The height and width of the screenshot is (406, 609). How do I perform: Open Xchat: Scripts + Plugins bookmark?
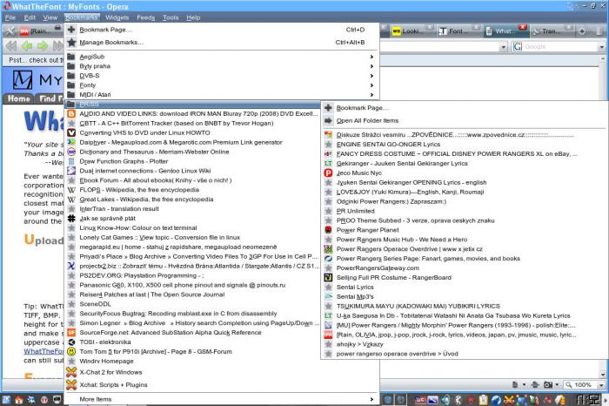222,384
